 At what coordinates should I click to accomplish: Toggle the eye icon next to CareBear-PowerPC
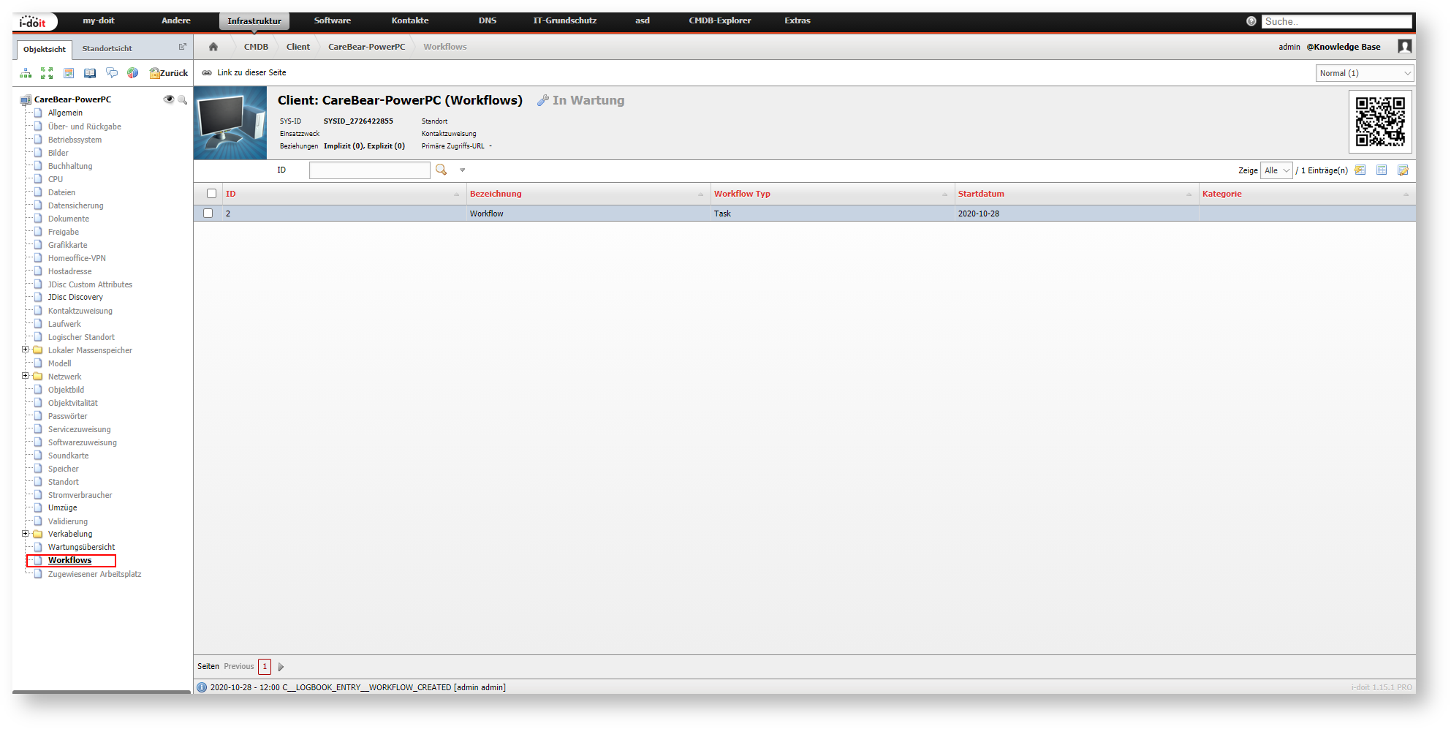pos(169,99)
